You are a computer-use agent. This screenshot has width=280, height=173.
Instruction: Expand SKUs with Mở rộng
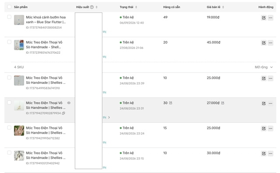pyautogui.click(x=263, y=67)
